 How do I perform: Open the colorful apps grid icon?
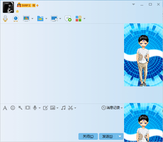point(78,19)
